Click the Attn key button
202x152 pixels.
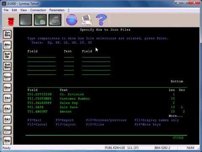tap(8, 45)
